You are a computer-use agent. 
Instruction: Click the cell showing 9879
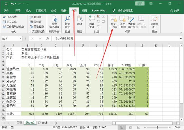[x=69, y=69]
